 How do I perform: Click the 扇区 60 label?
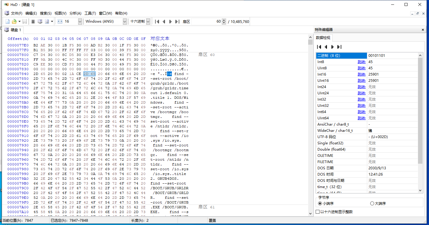206,55
